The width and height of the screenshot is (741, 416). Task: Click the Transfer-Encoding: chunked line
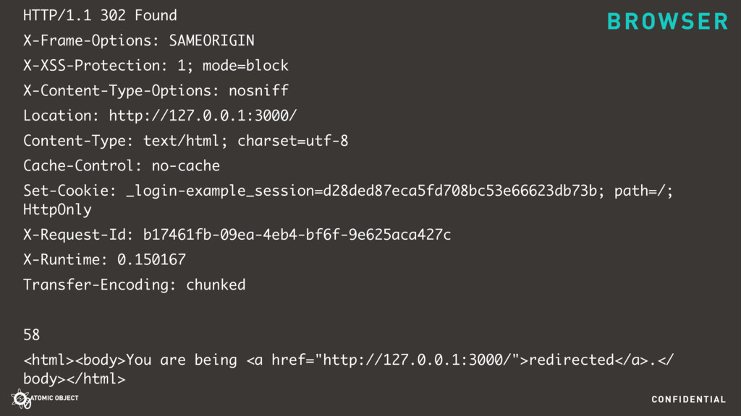pyautogui.click(x=135, y=285)
